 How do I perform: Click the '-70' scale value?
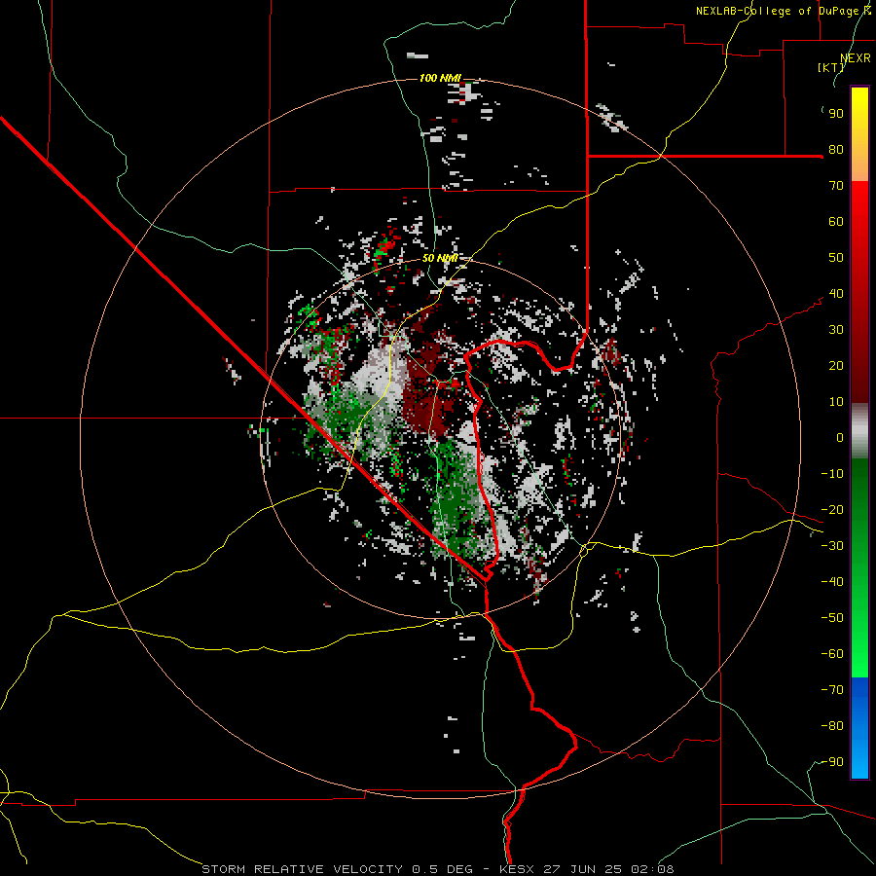click(832, 690)
